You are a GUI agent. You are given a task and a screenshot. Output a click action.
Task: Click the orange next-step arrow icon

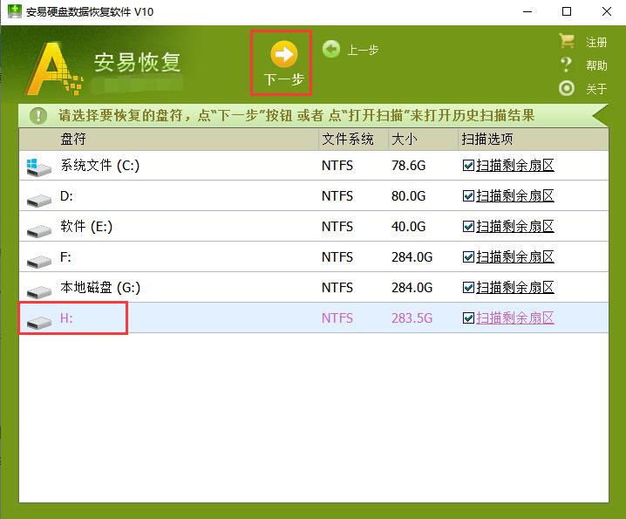(x=284, y=54)
